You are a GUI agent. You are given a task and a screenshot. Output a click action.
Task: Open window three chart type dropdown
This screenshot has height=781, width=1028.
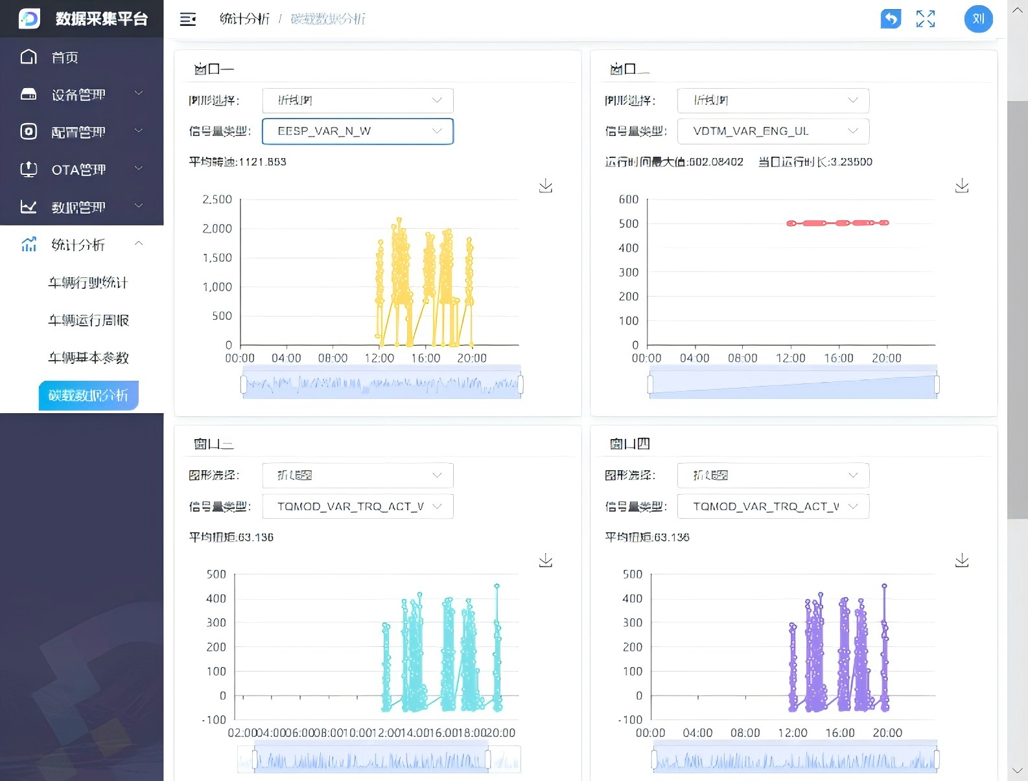[x=357, y=475]
